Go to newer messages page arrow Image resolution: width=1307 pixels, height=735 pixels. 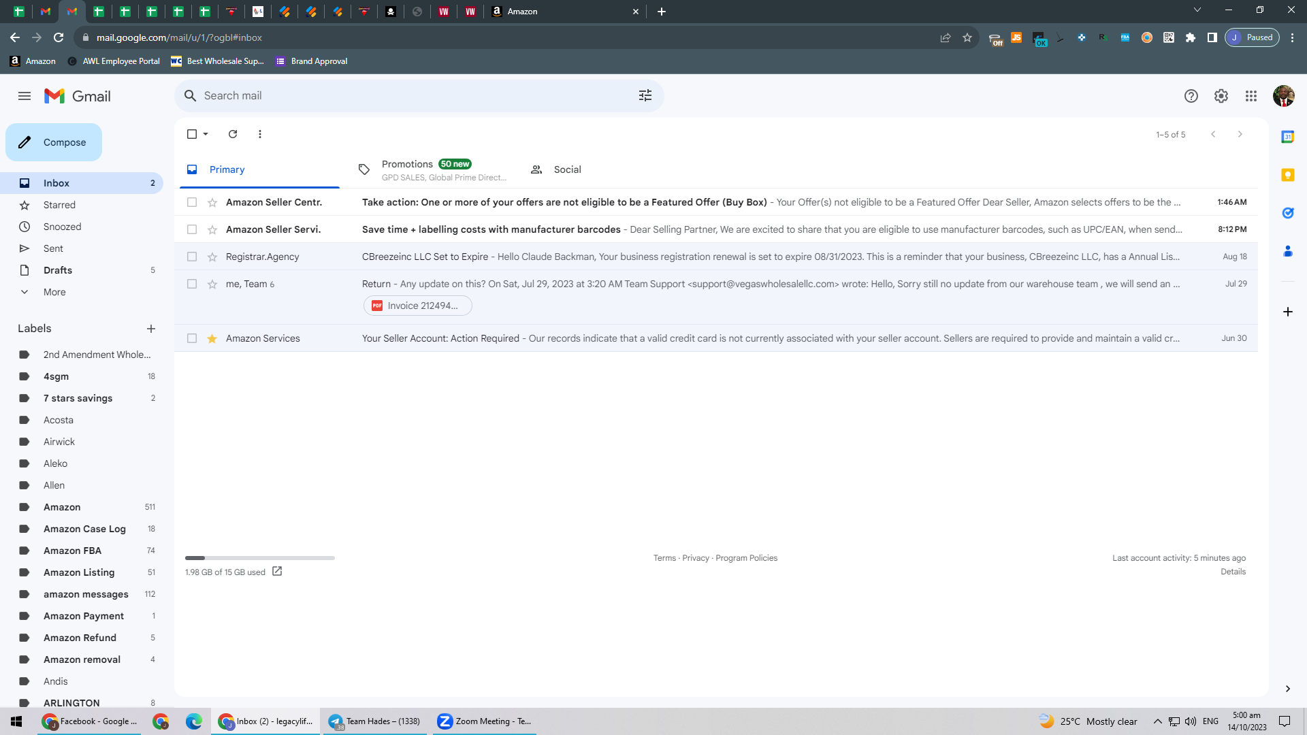(x=1213, y=134)
